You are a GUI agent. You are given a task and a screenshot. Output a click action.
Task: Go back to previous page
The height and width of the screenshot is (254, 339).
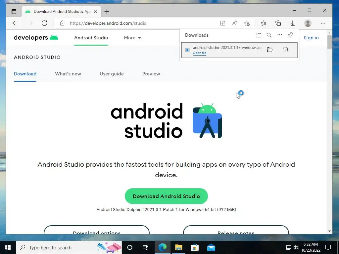15,23
